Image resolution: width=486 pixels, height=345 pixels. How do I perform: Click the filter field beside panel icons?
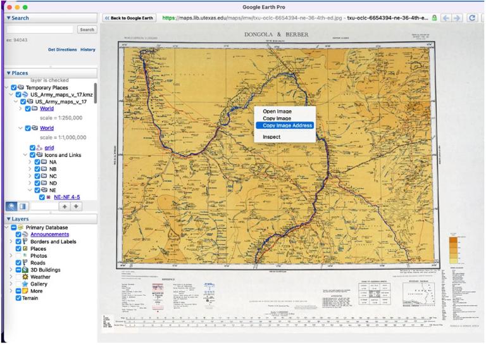[x=44, y=206]
